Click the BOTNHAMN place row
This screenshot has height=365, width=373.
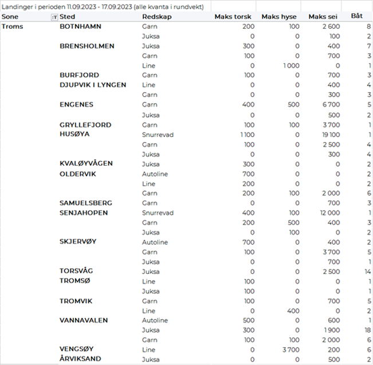[82, 27]
